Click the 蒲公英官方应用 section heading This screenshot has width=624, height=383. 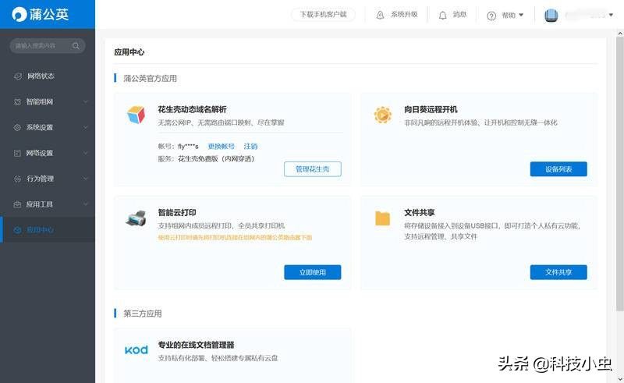tap(150, 79)
